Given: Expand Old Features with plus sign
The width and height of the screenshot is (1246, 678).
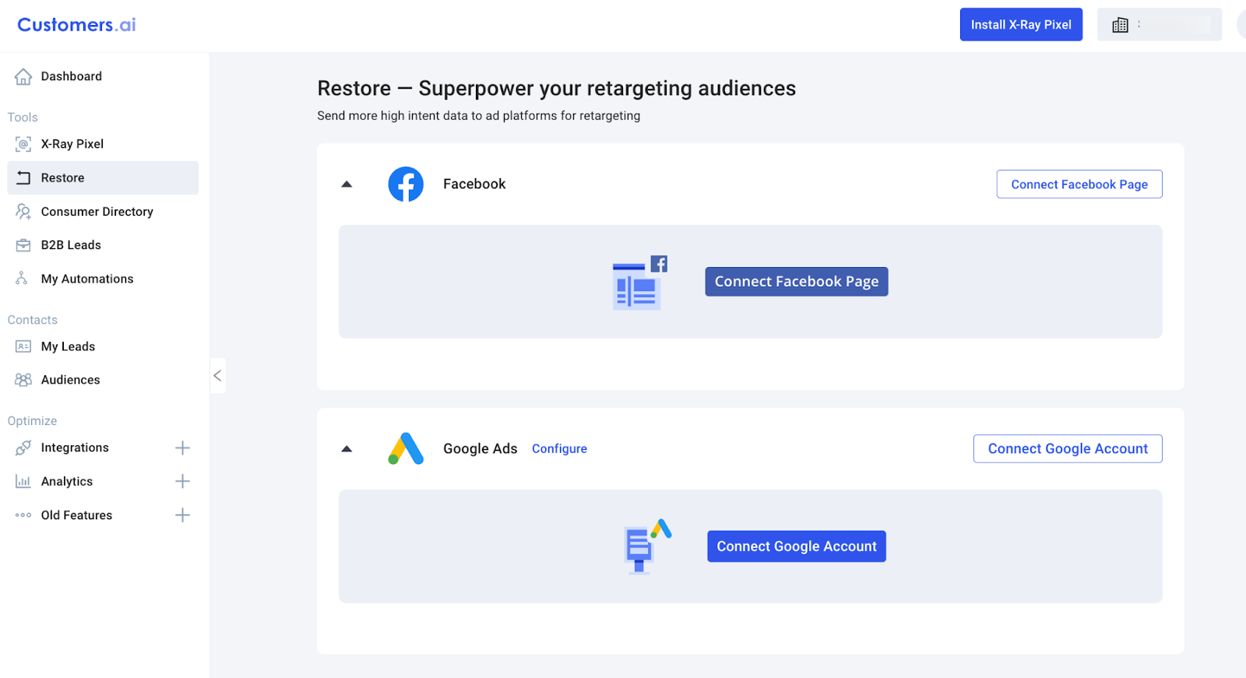Looking at the screenshot, I should [182, 515].
